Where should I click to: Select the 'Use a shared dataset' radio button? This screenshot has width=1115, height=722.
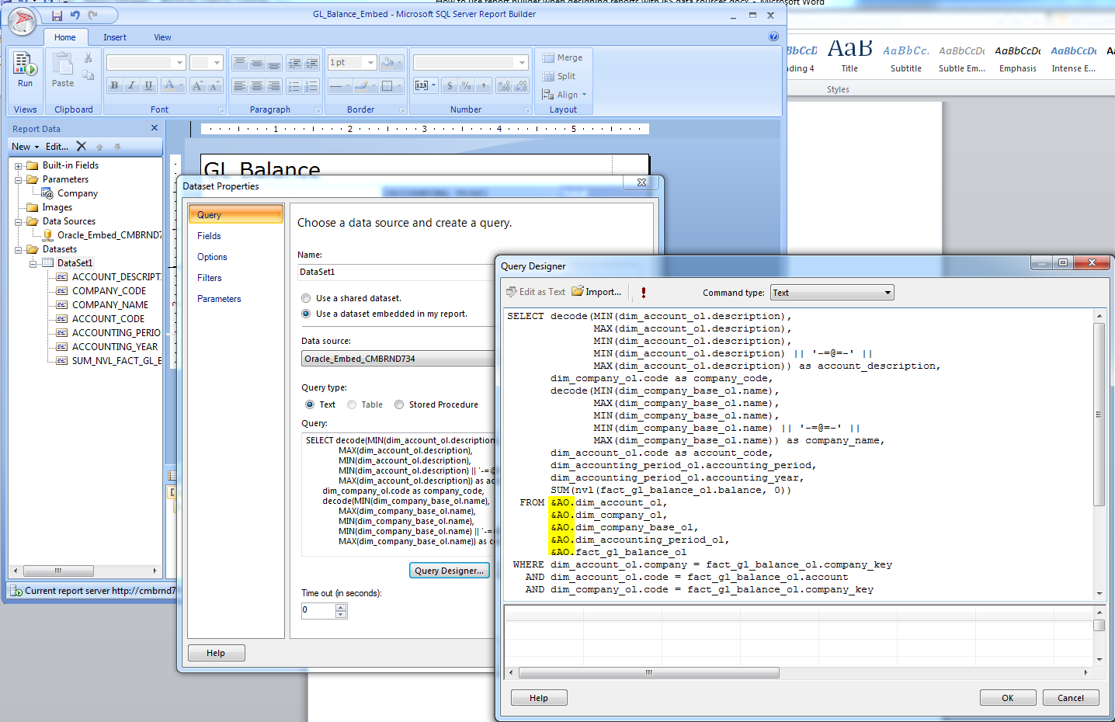[306, 298]
